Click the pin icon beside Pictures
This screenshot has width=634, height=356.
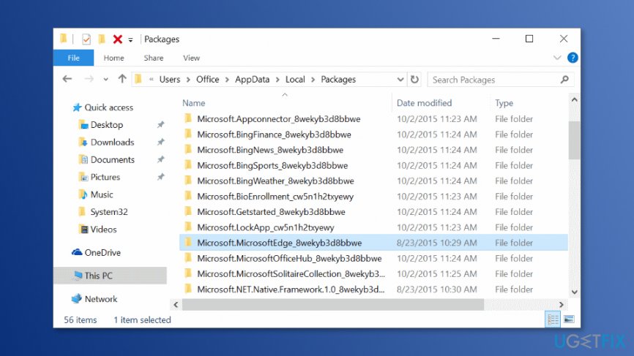160,176
